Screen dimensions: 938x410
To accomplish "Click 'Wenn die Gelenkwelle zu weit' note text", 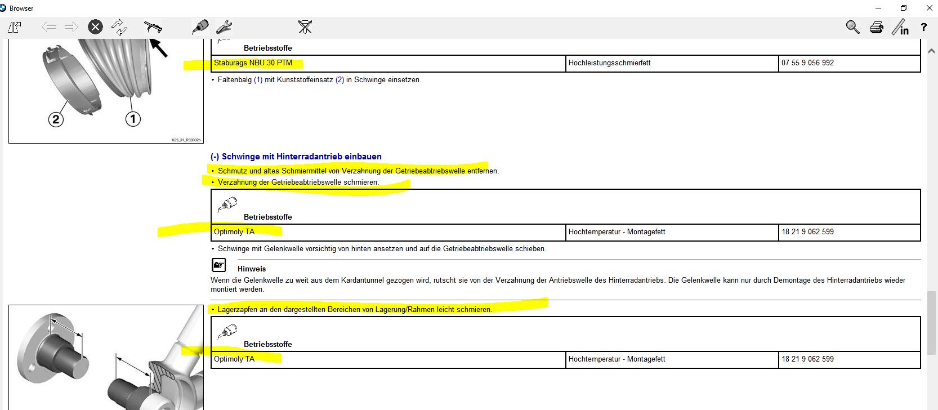I will tap(558, 285).
